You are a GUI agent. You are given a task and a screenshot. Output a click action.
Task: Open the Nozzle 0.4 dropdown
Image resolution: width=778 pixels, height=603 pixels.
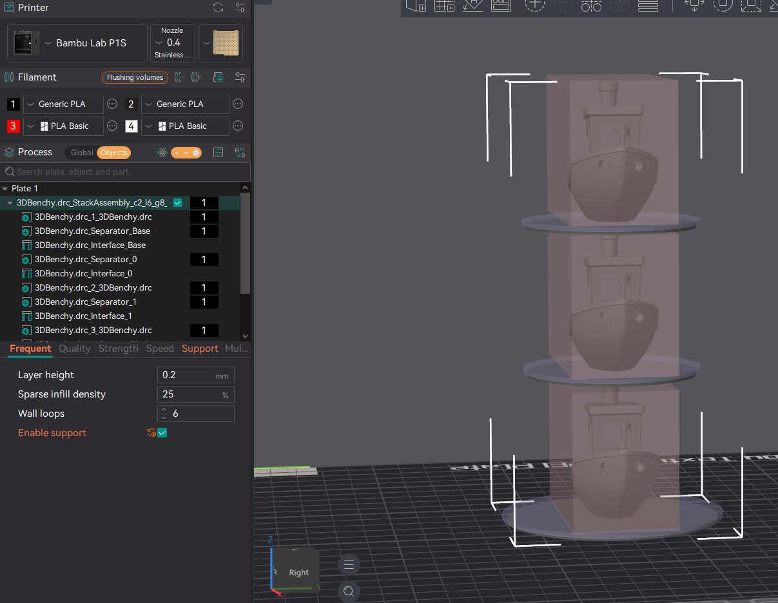click(x=172, y=43)
